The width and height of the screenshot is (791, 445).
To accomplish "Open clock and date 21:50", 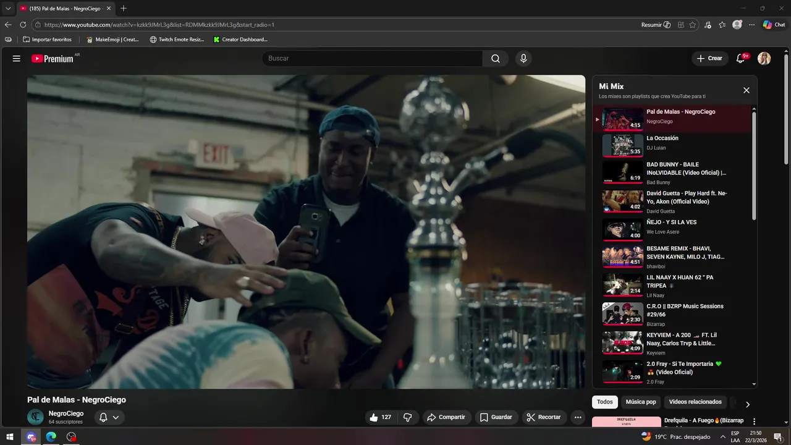I will (x=755, y=436).
